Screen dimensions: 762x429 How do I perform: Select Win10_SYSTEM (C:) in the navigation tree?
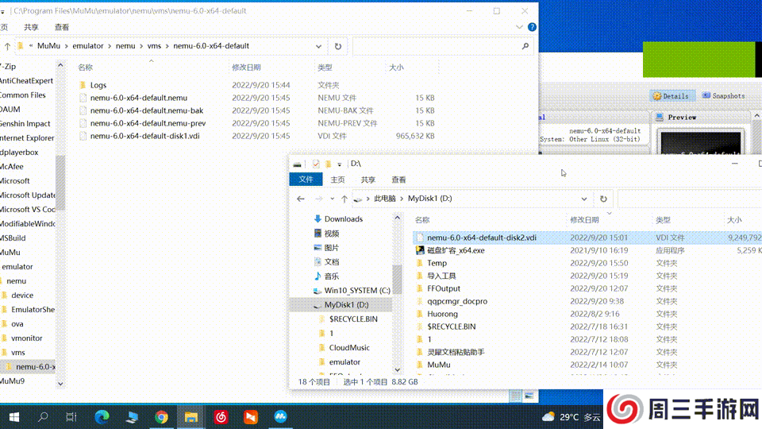tap(356, 290)
